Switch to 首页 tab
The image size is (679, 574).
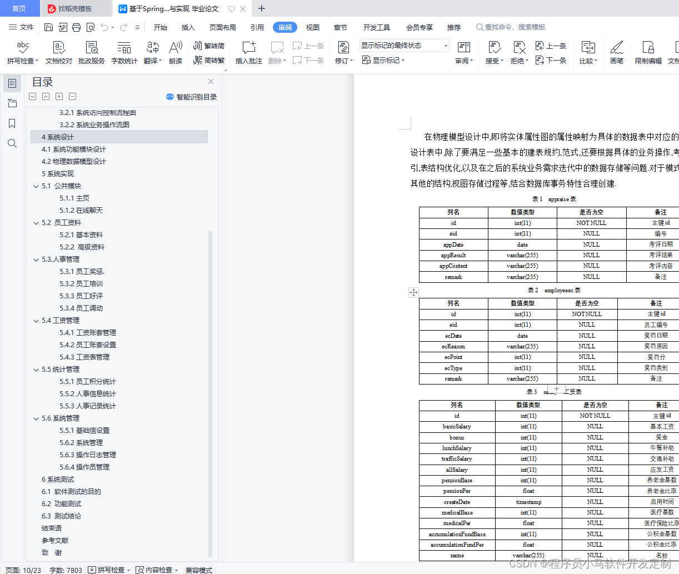(19, 8)
